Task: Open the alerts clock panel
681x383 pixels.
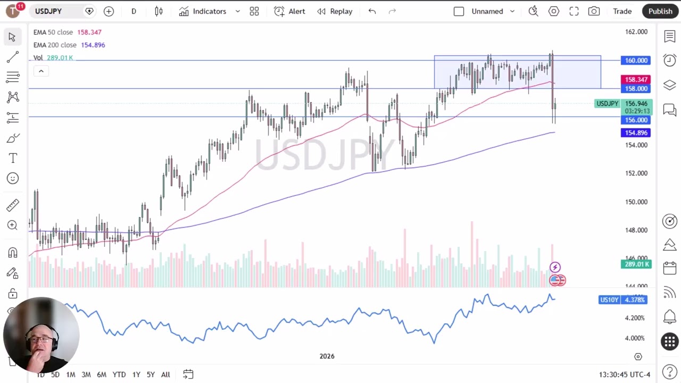Action: (x=670, y=60)
